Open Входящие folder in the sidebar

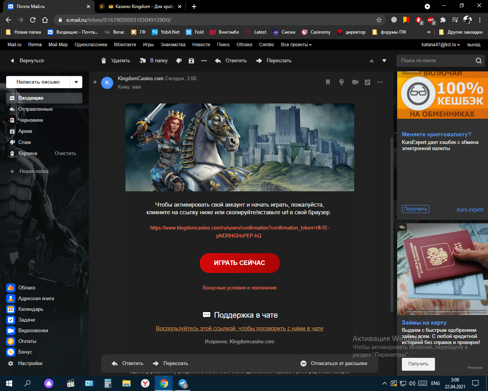coord(44,98)
